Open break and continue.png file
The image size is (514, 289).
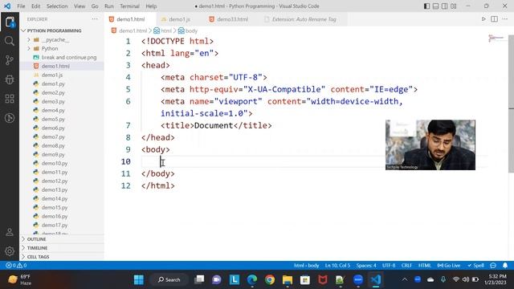pyautogui.click(x=69, y=57)
